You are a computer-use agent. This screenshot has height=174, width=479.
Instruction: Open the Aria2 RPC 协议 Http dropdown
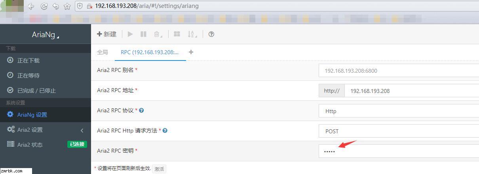coord(399,111)
